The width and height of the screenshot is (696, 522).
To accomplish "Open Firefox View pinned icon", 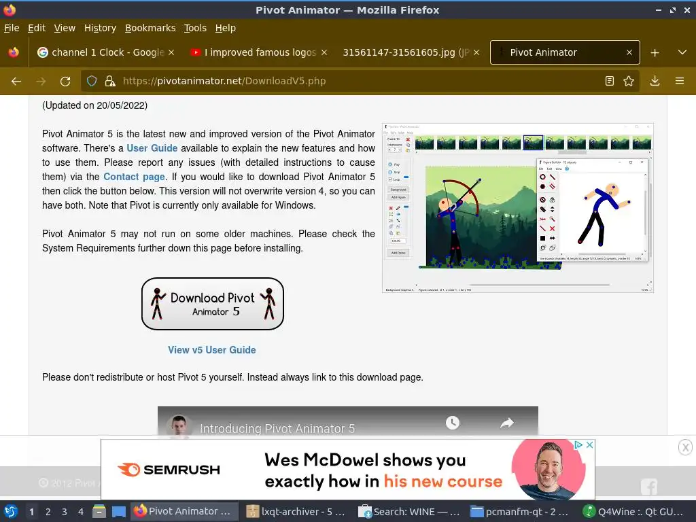I will (14, 52).
